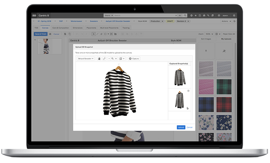The height and width of the screenshot is (163, 270).
Task: Cancel the Upload 3D Snapshot dialog
Action: click(x=190, y=127)
